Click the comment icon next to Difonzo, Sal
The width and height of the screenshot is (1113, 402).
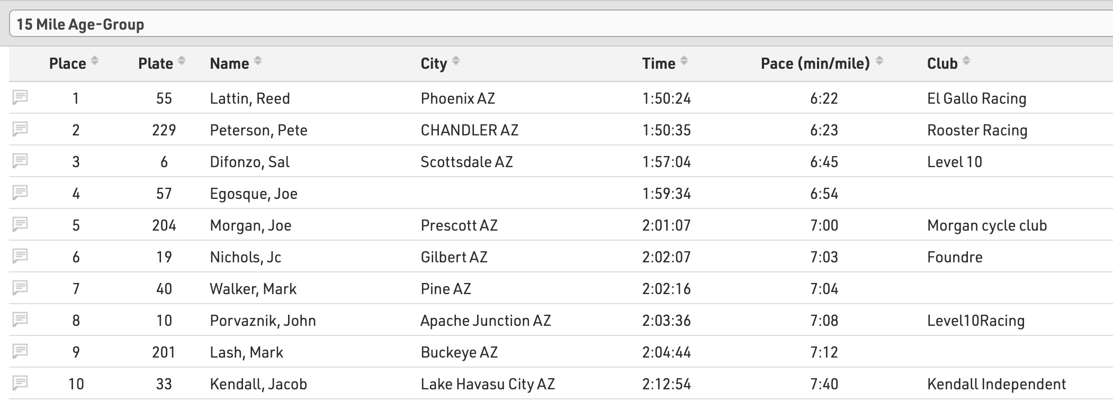[20, 161]
